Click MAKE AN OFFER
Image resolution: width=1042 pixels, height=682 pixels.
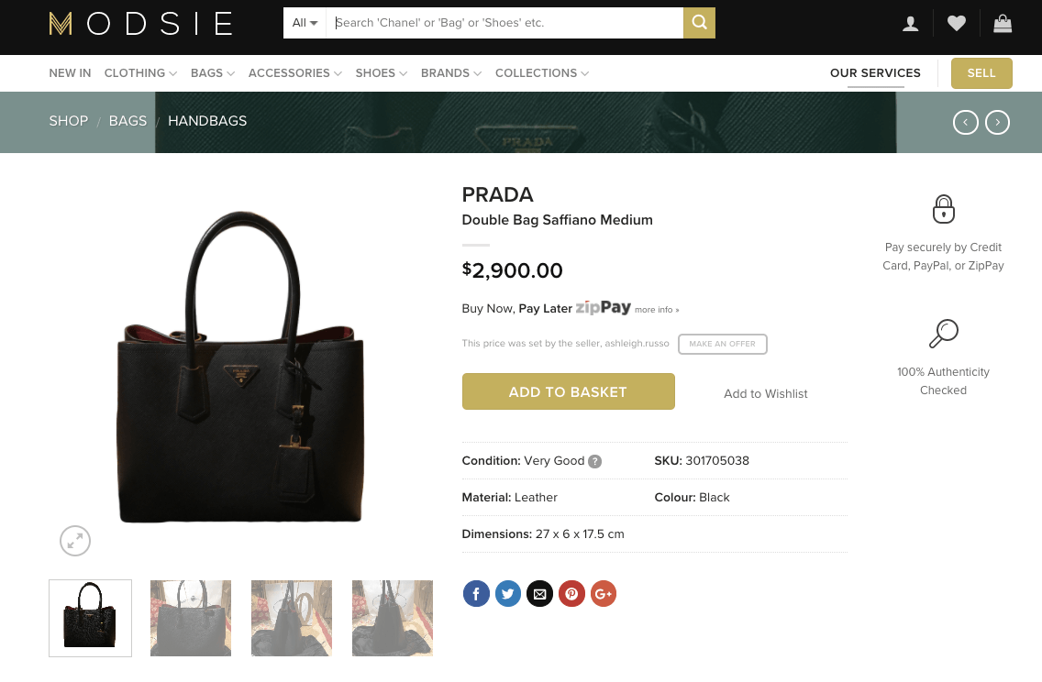coord(723,344)
